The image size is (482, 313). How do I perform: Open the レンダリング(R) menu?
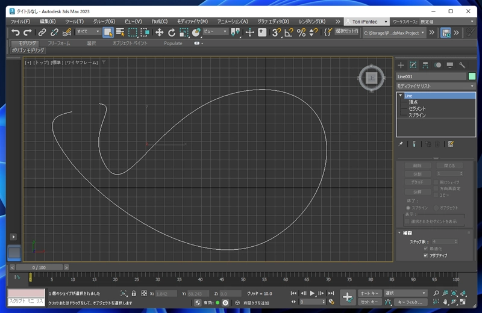312,22
